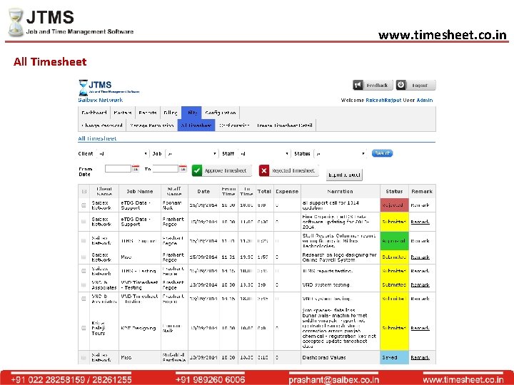The height and width of the screenshot is (385, 514).
Task: Check the JTMS reports testing row
Action: [x=84, y=271]
